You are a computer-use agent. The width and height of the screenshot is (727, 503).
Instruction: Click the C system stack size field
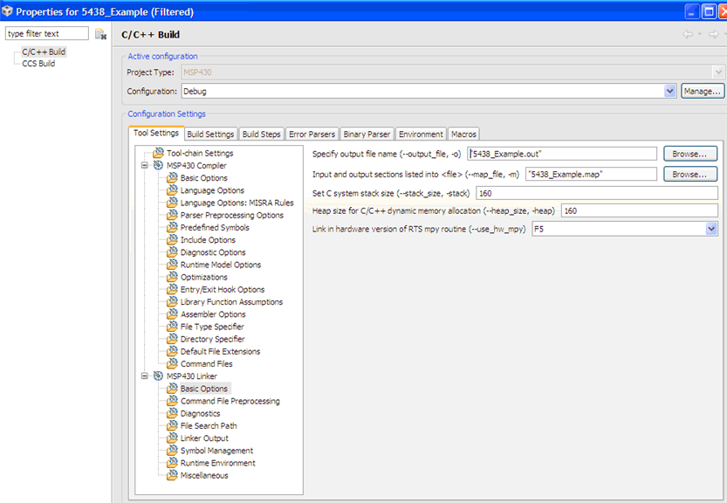[597, 193]
